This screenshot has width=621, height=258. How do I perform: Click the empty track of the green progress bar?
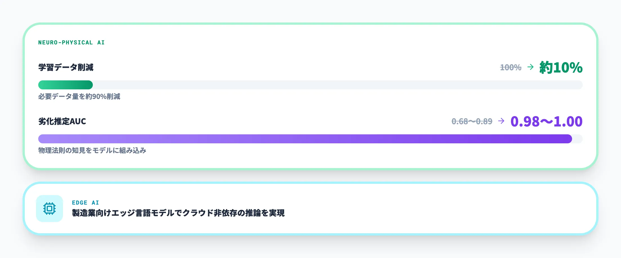point(337,85)
